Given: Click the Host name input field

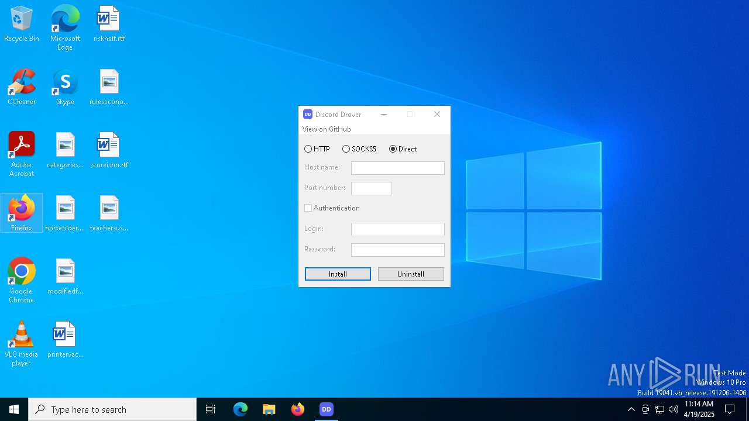Looking at the screenshot, I should pos(398,168).
